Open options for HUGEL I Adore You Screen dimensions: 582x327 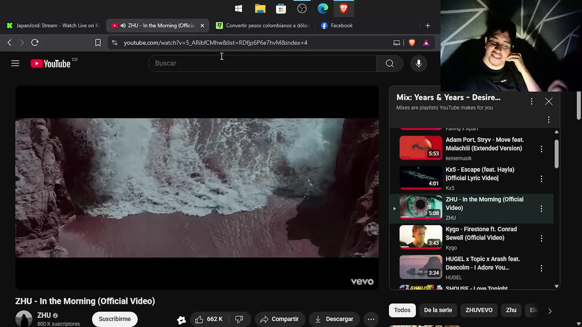point(542,268)
